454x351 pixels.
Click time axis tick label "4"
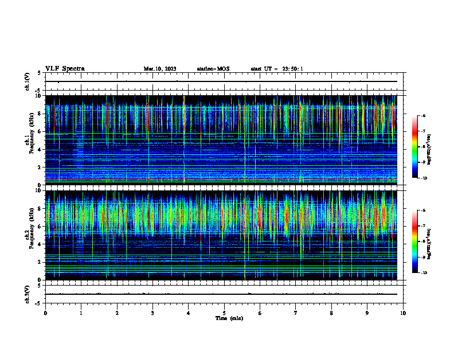(189, 313)
